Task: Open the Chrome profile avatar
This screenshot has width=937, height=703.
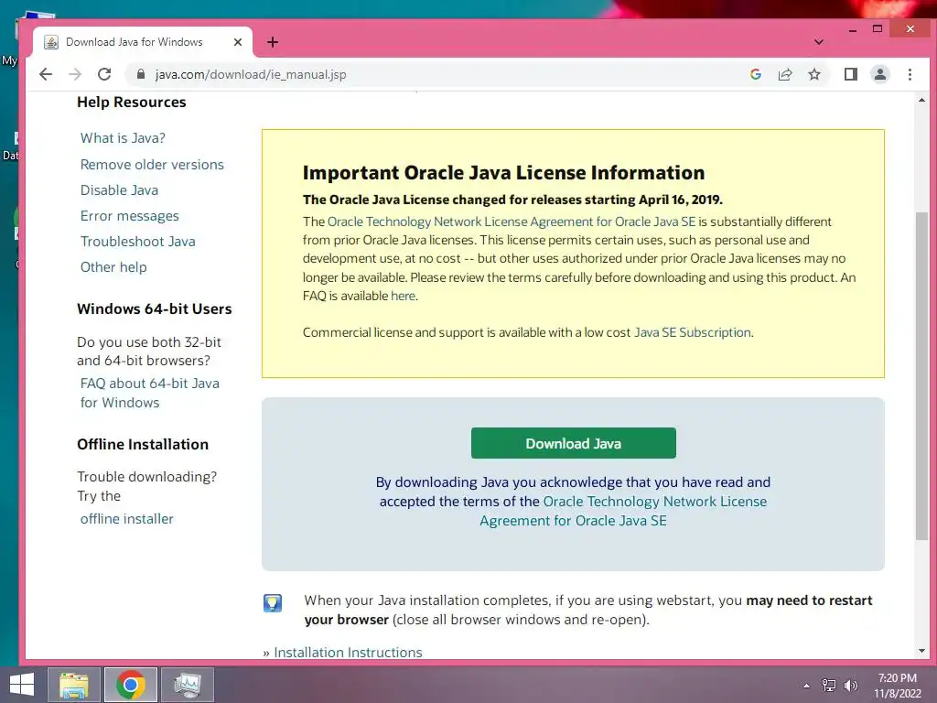Action: [879, 74]
